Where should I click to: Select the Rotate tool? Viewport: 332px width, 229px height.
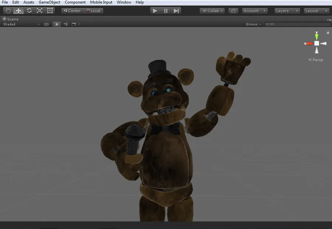click(x=29, y=11)
